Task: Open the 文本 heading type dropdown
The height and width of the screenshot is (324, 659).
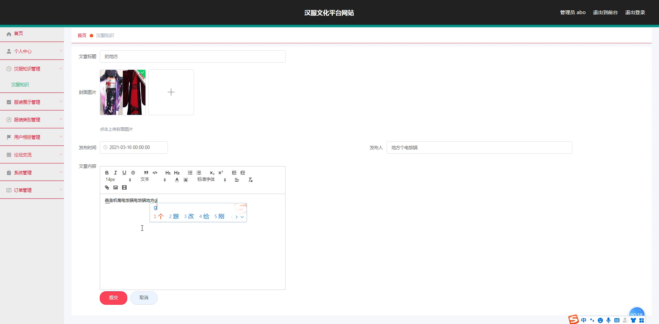Action: (x=153, y=180)
